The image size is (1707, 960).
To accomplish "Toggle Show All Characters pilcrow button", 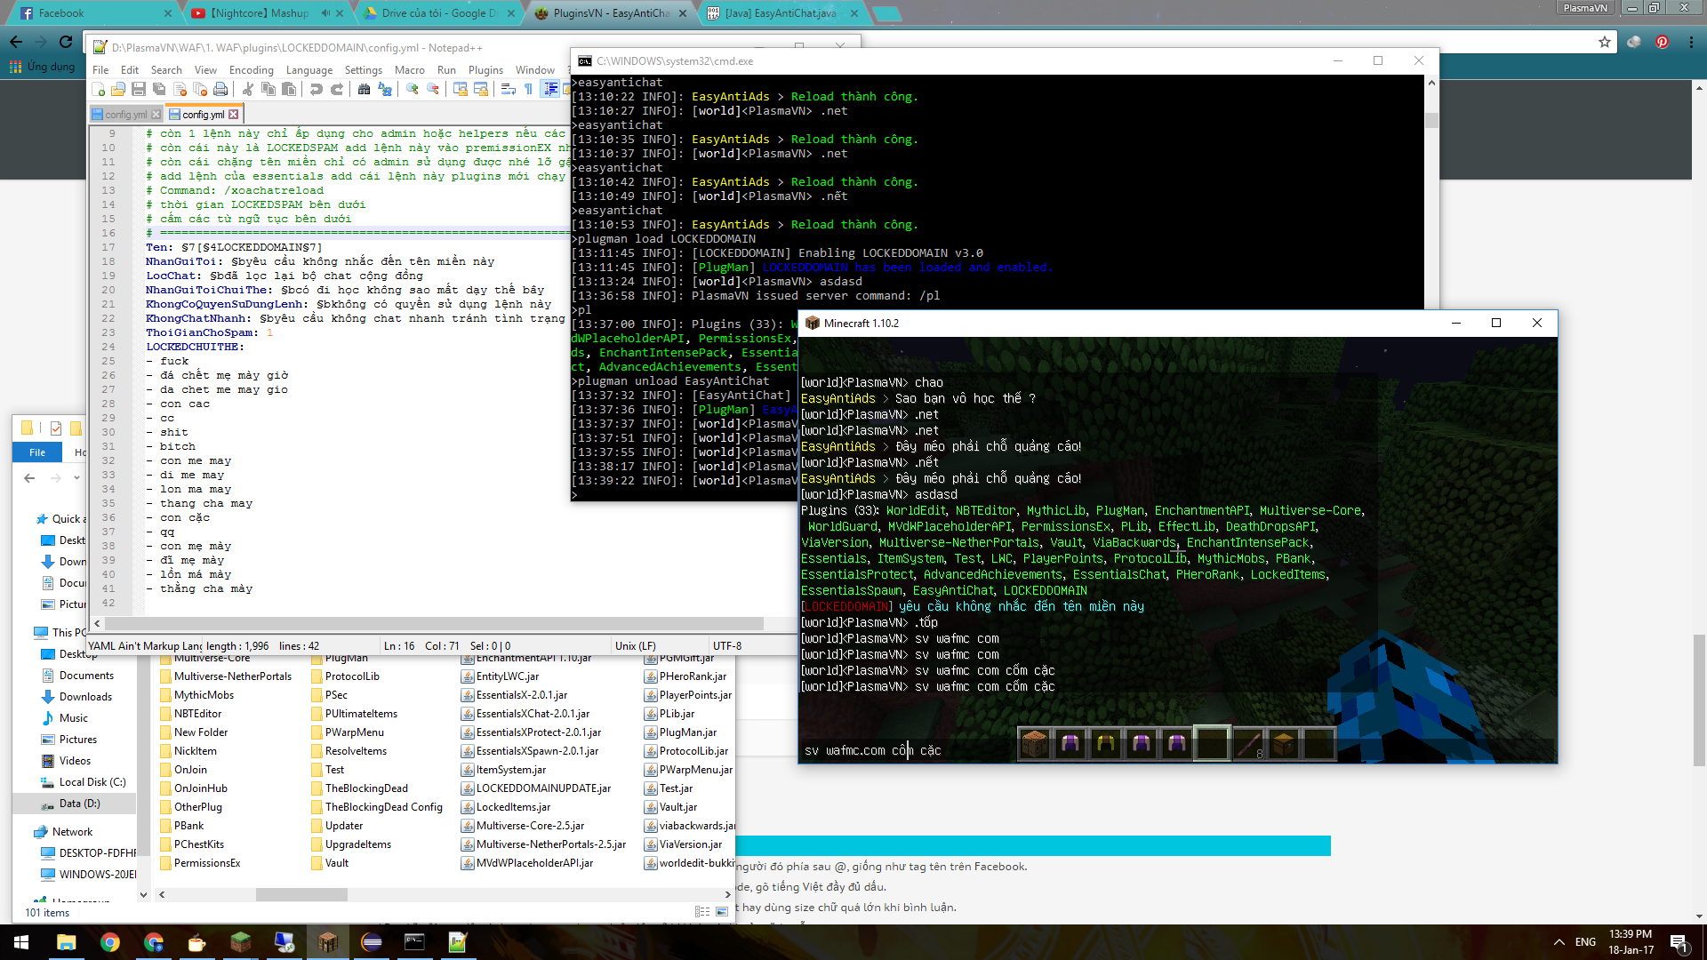I will pyautogui.click(x=528, y=89).
